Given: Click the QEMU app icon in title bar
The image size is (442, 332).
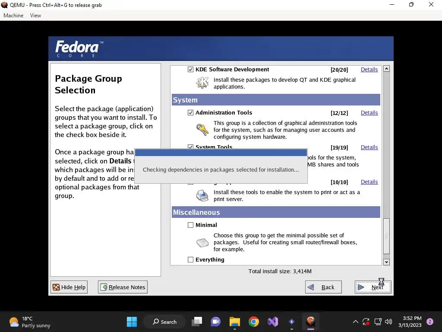Looking at the screenshot, I should (4, 5).
